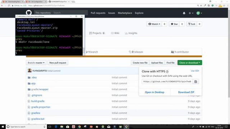Switch to the Projects tab

point(97,33)
